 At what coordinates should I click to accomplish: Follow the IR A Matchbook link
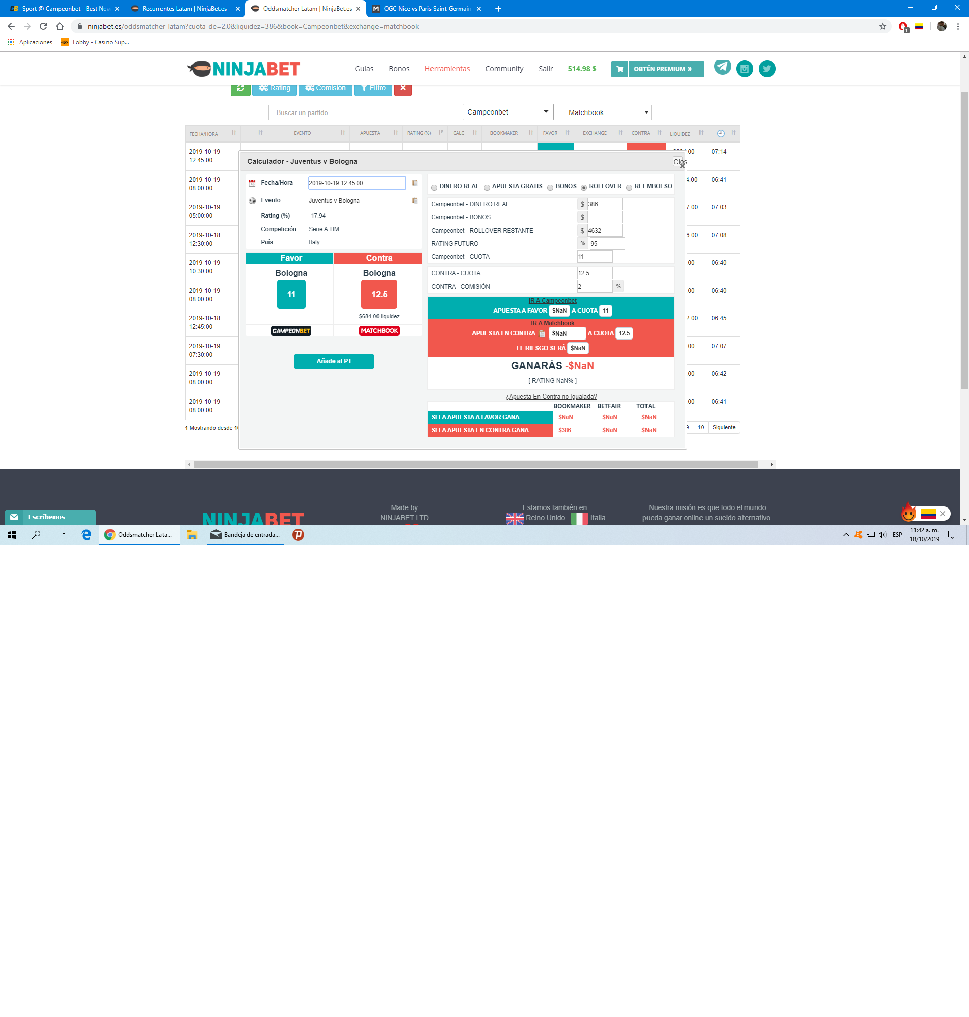pos(552,324)
